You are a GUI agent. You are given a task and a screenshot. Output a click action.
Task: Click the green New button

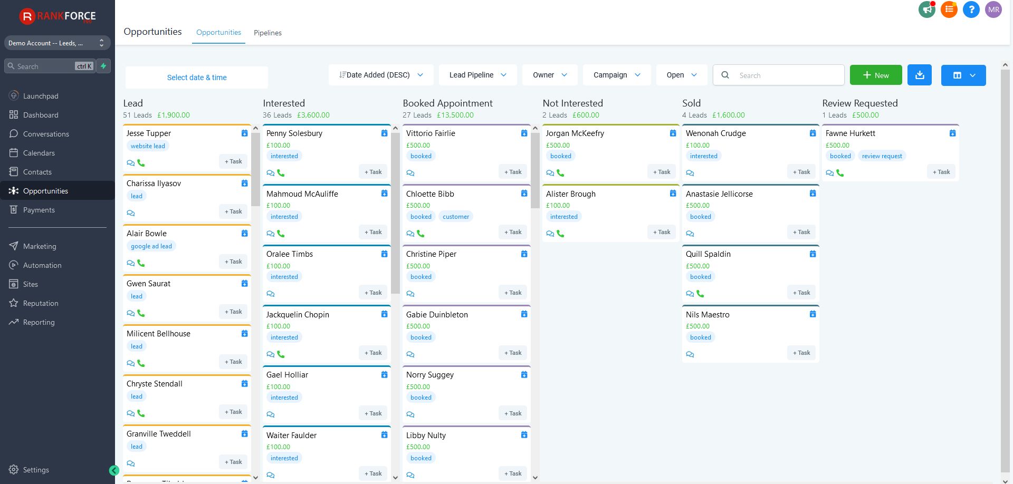(x=876, y=75)
